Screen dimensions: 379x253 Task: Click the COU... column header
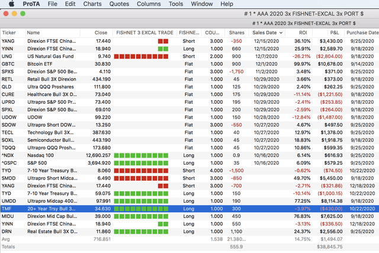pos(212,33)
